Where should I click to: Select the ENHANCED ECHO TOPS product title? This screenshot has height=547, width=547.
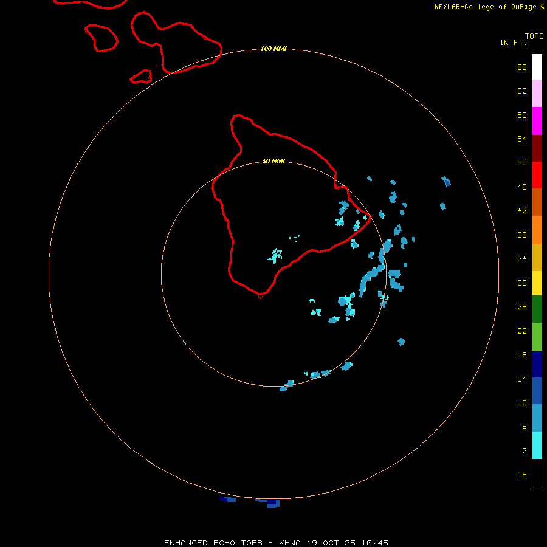pos(213,543)
